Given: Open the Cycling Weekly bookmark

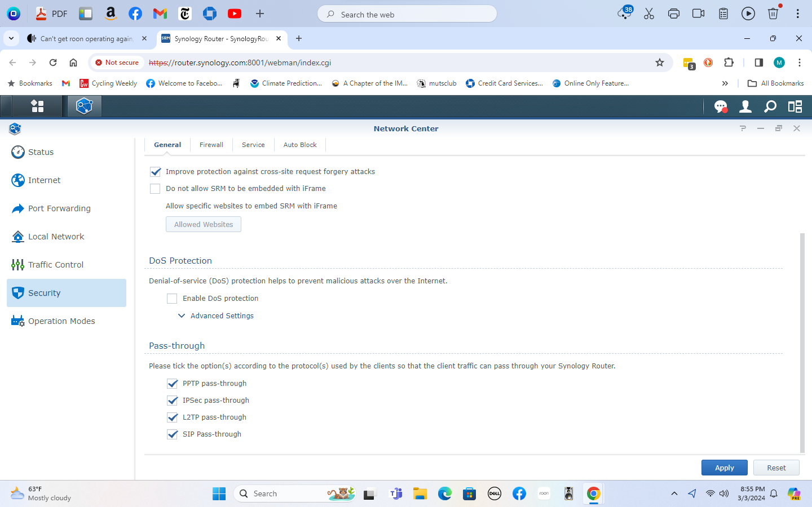Looking at the screenshot, I should tap(108, 83).
